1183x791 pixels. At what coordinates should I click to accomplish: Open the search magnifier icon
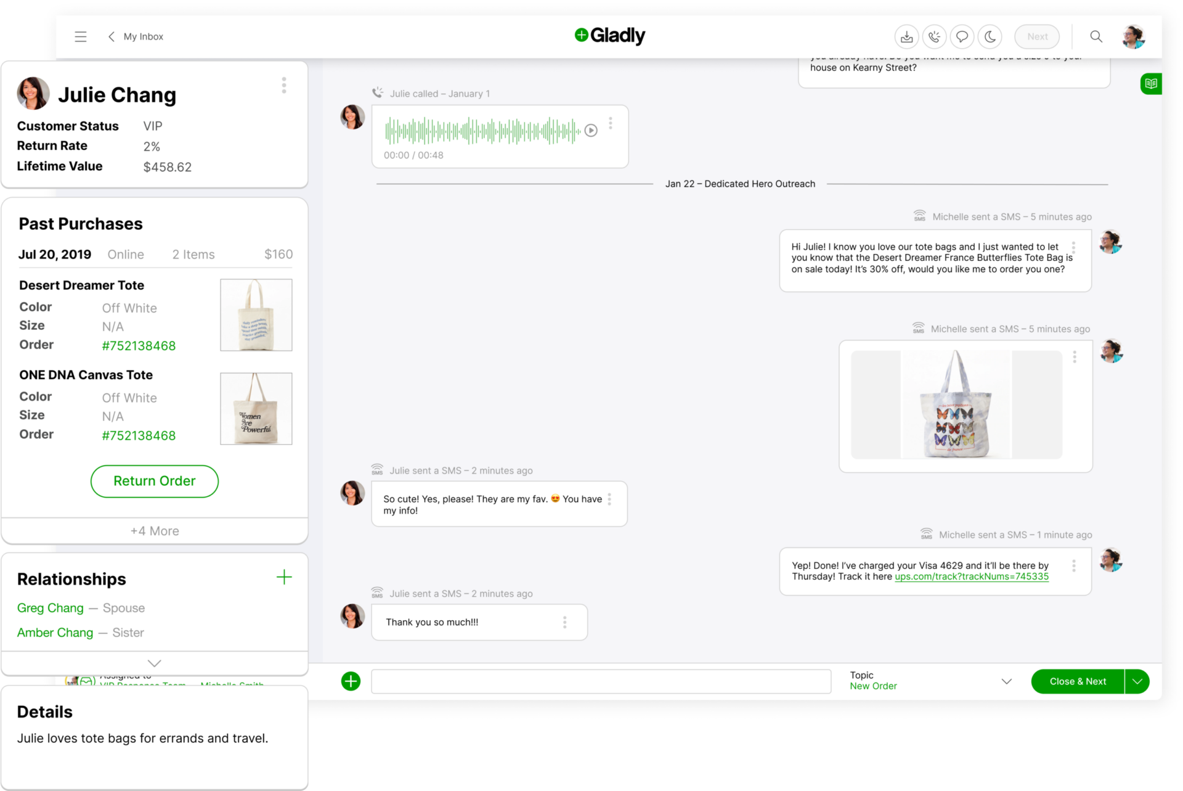1096,36
